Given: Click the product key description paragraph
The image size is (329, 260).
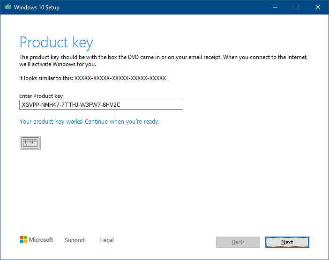Looking at the screenshot, I should click(x=164, y=60).
